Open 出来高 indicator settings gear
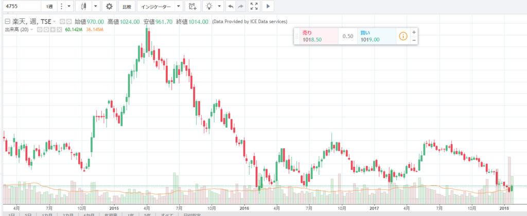The width and height of the screenshot is (527, 216). pos(46,30)
